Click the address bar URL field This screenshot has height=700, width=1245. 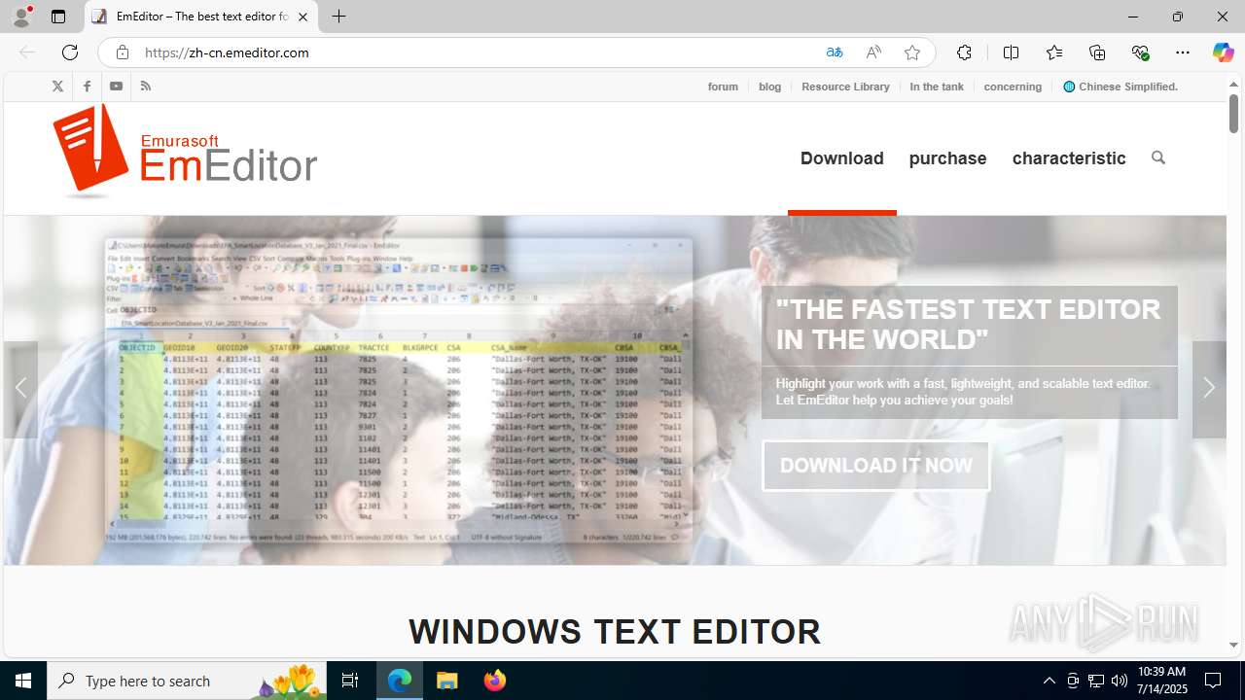[477, 52]
